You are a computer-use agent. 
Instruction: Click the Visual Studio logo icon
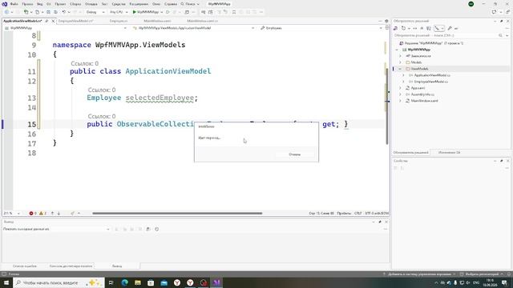[x=5, y=4]
